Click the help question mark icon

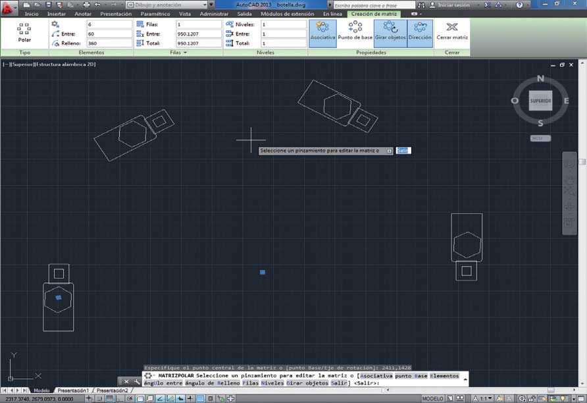[519, 5]
